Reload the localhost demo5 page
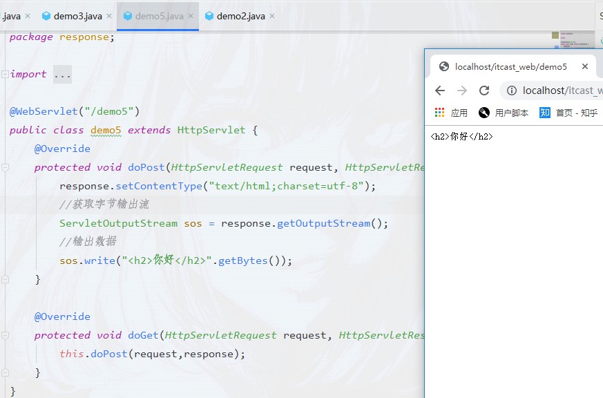The height and width of the screenshot is (398, 603). pyautogui.click(x=484, y=91)
